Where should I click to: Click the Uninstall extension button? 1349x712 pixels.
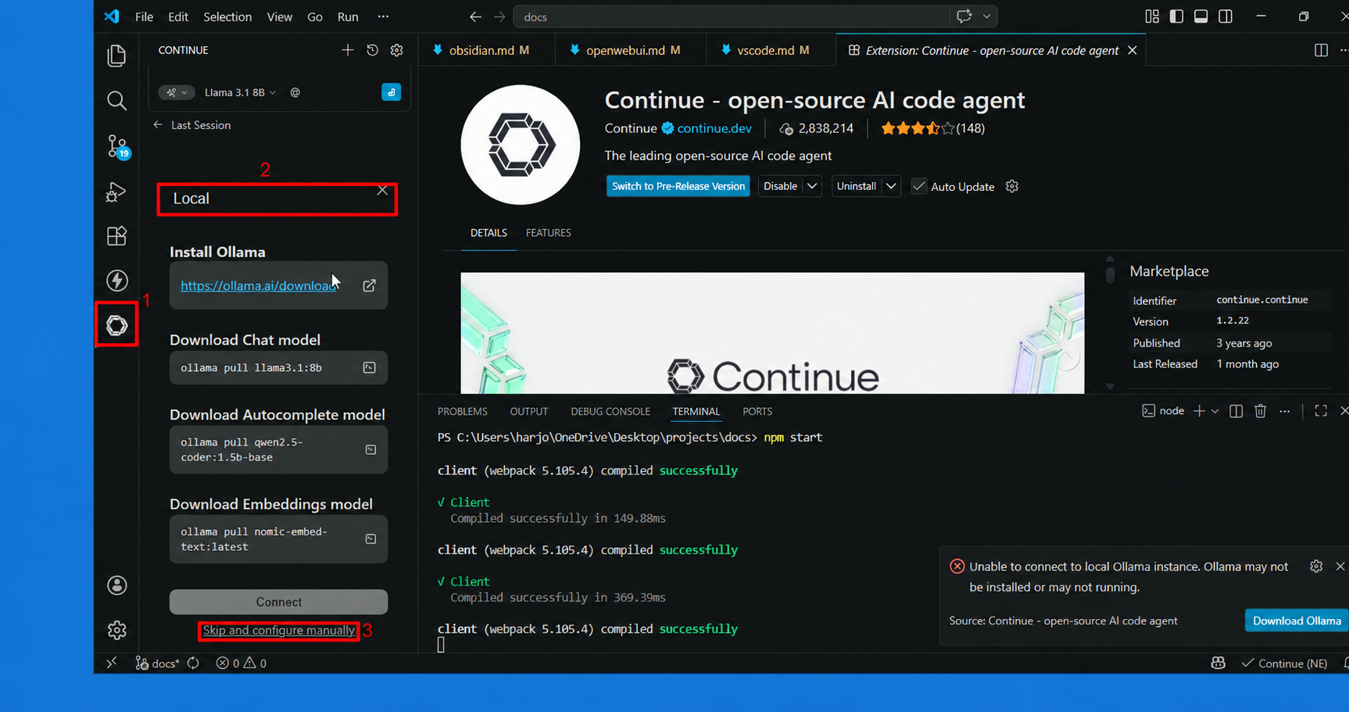pos(857,186)
